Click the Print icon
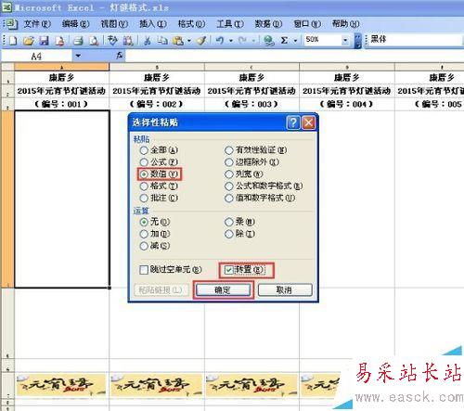The height and width of the screenshot is (411, 464). pyautogui.click(x=78, y=41)
